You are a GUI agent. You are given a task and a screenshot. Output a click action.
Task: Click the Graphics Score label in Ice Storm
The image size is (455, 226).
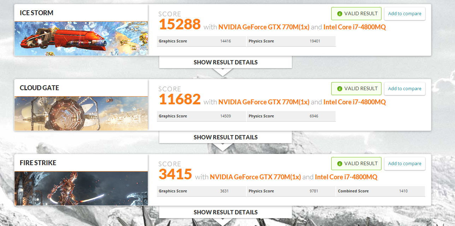click(x=173, y=41)
